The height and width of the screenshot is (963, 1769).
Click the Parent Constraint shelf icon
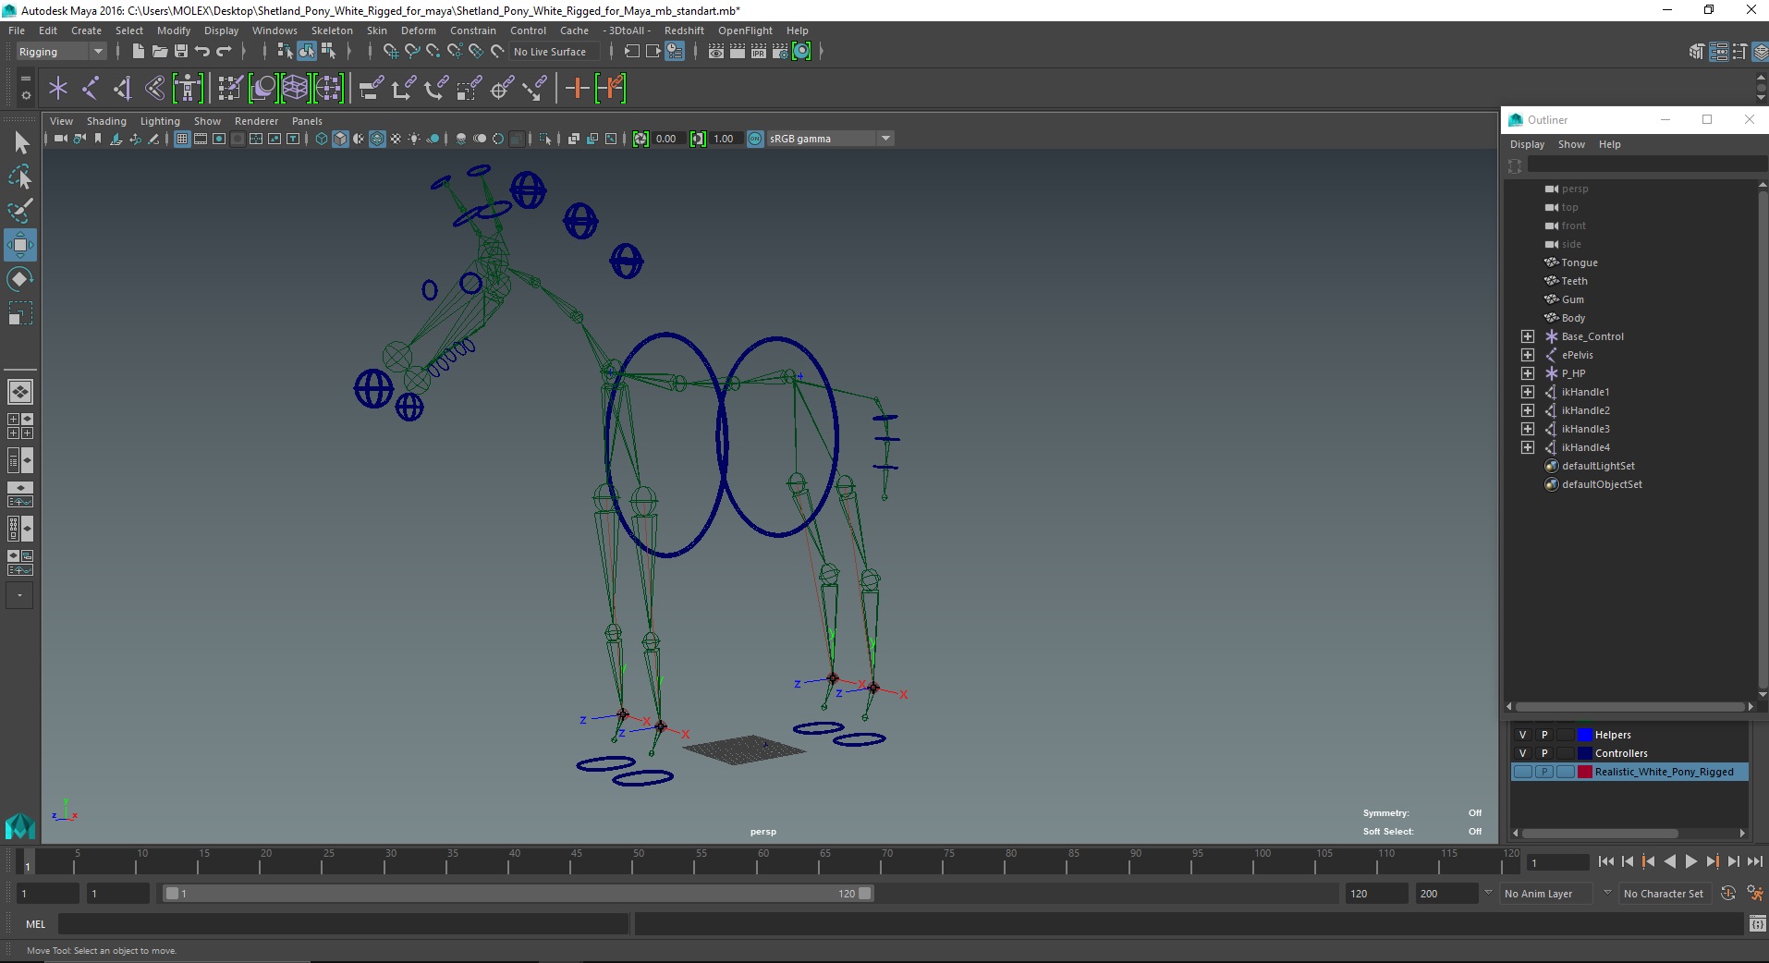click(371, 89)
